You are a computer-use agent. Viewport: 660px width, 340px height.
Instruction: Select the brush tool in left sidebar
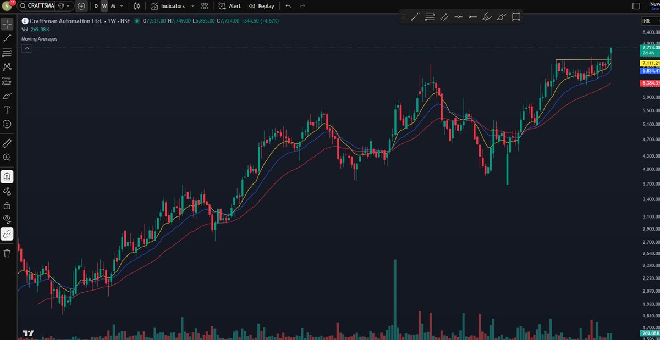point(7,96)
